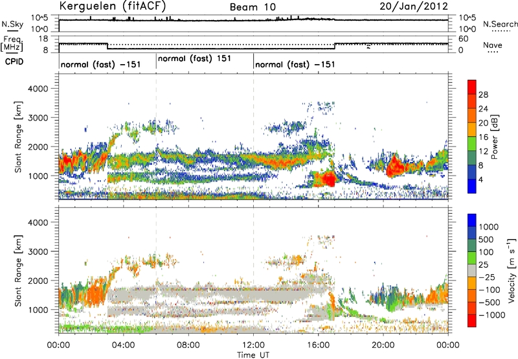Click the 'Nave' label
Viewport: 518px width, 359px height.
pyautogui.click(x=493, y=45)
